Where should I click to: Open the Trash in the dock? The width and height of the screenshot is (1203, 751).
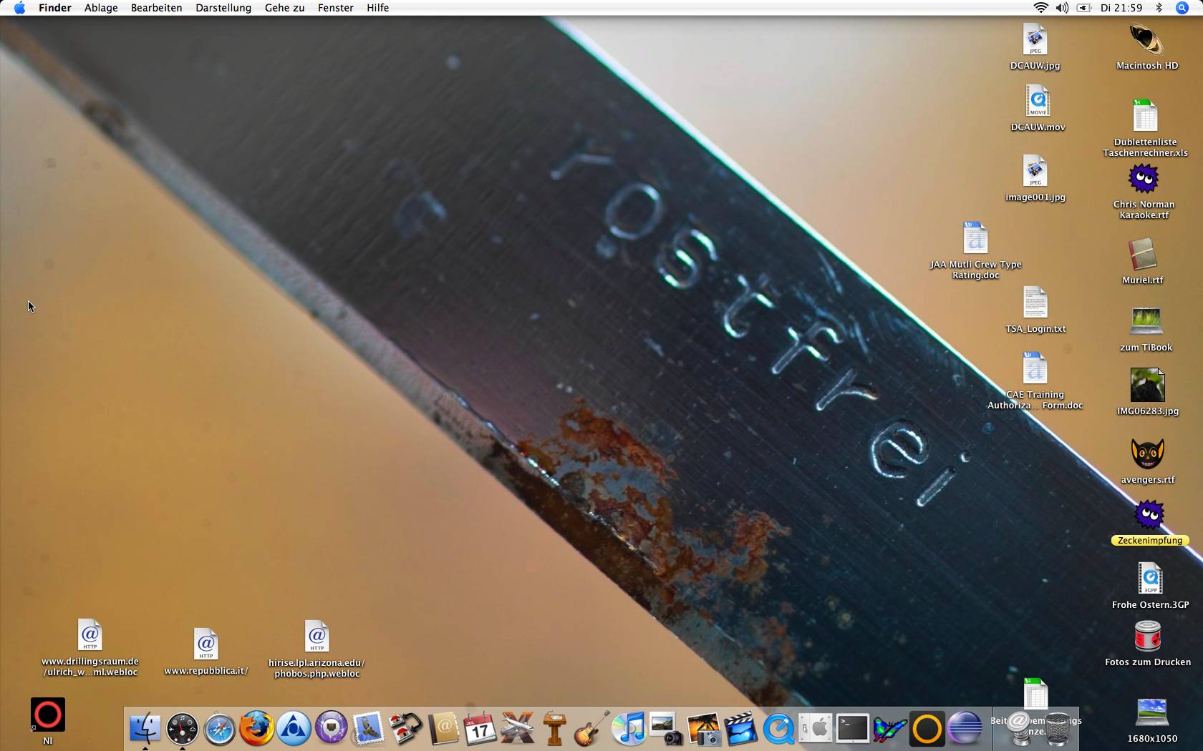[1058, 729]
